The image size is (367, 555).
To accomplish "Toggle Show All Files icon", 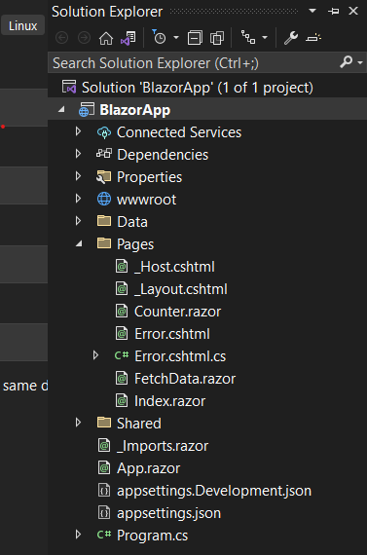I will tap(217, 38).
